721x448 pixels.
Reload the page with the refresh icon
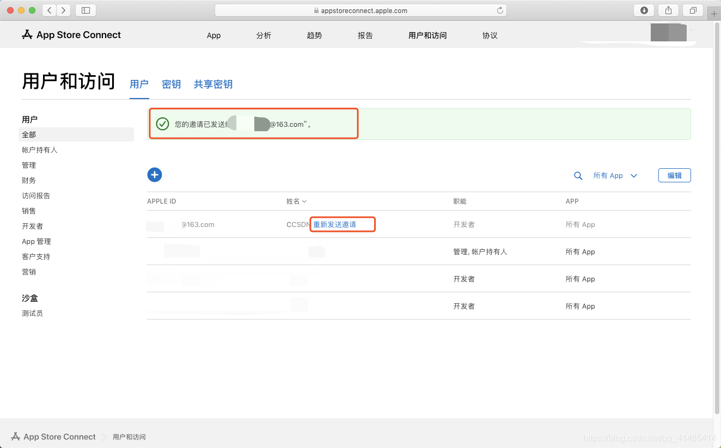pos(500,10)
